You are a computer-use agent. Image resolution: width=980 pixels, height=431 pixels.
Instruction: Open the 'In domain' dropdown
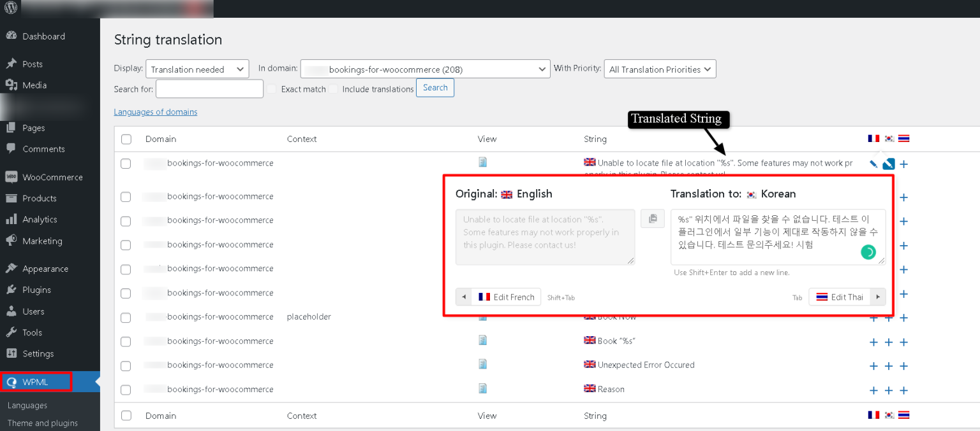click(x=425, y=68)
